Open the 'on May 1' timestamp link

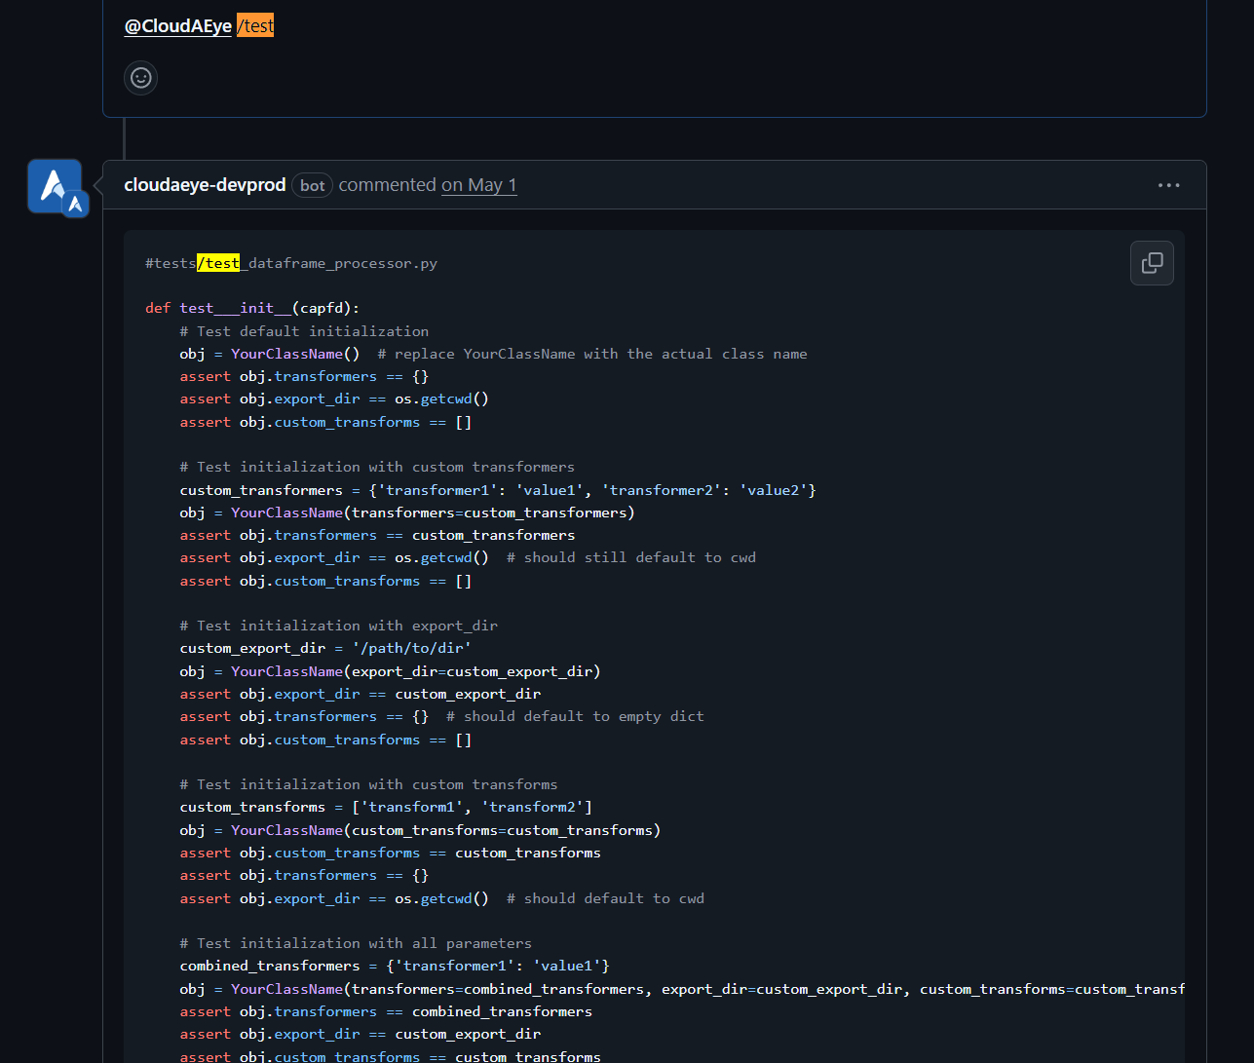[478, 184]
